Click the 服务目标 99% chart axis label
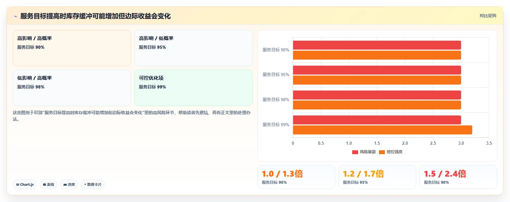Screen dimensions: 510x202 276,125
